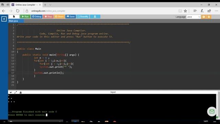Viewport: 220px width, 124px height.
Task: Fold the class body at line 10
Action: (x=15, y=52)
